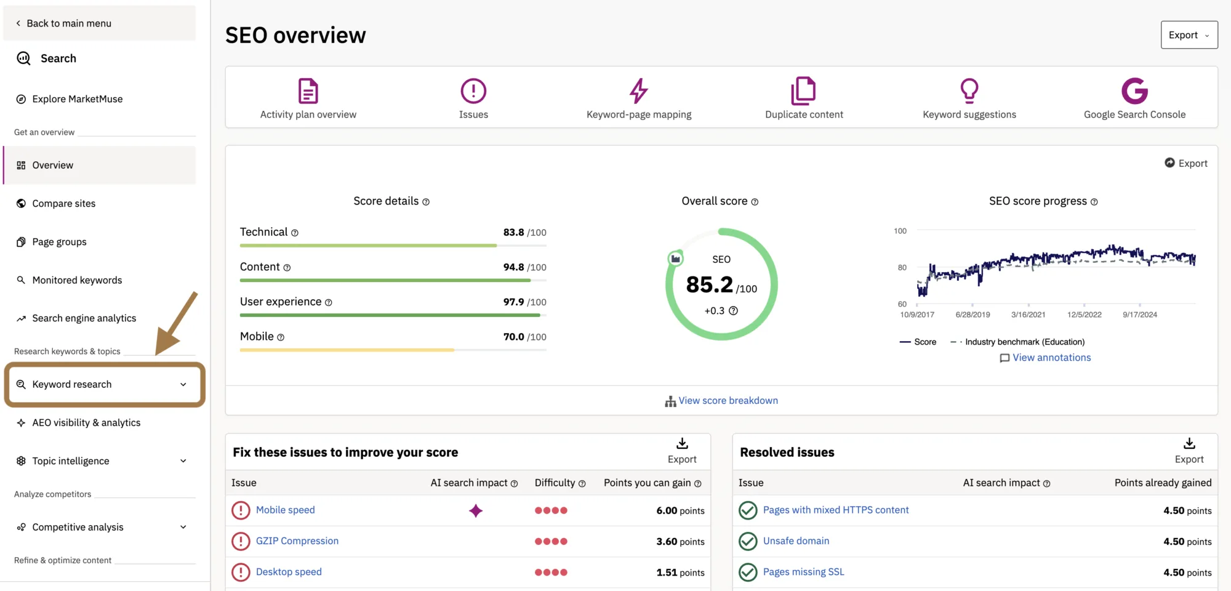Click the Technical score progress bar
The height and width of the screenshot is (591, 1231).
click(x=393, y=246)
